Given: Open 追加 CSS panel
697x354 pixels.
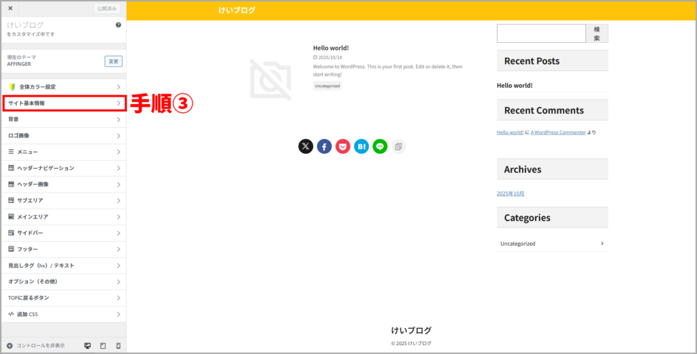Looking at the screenshot, I should (64, 314).
